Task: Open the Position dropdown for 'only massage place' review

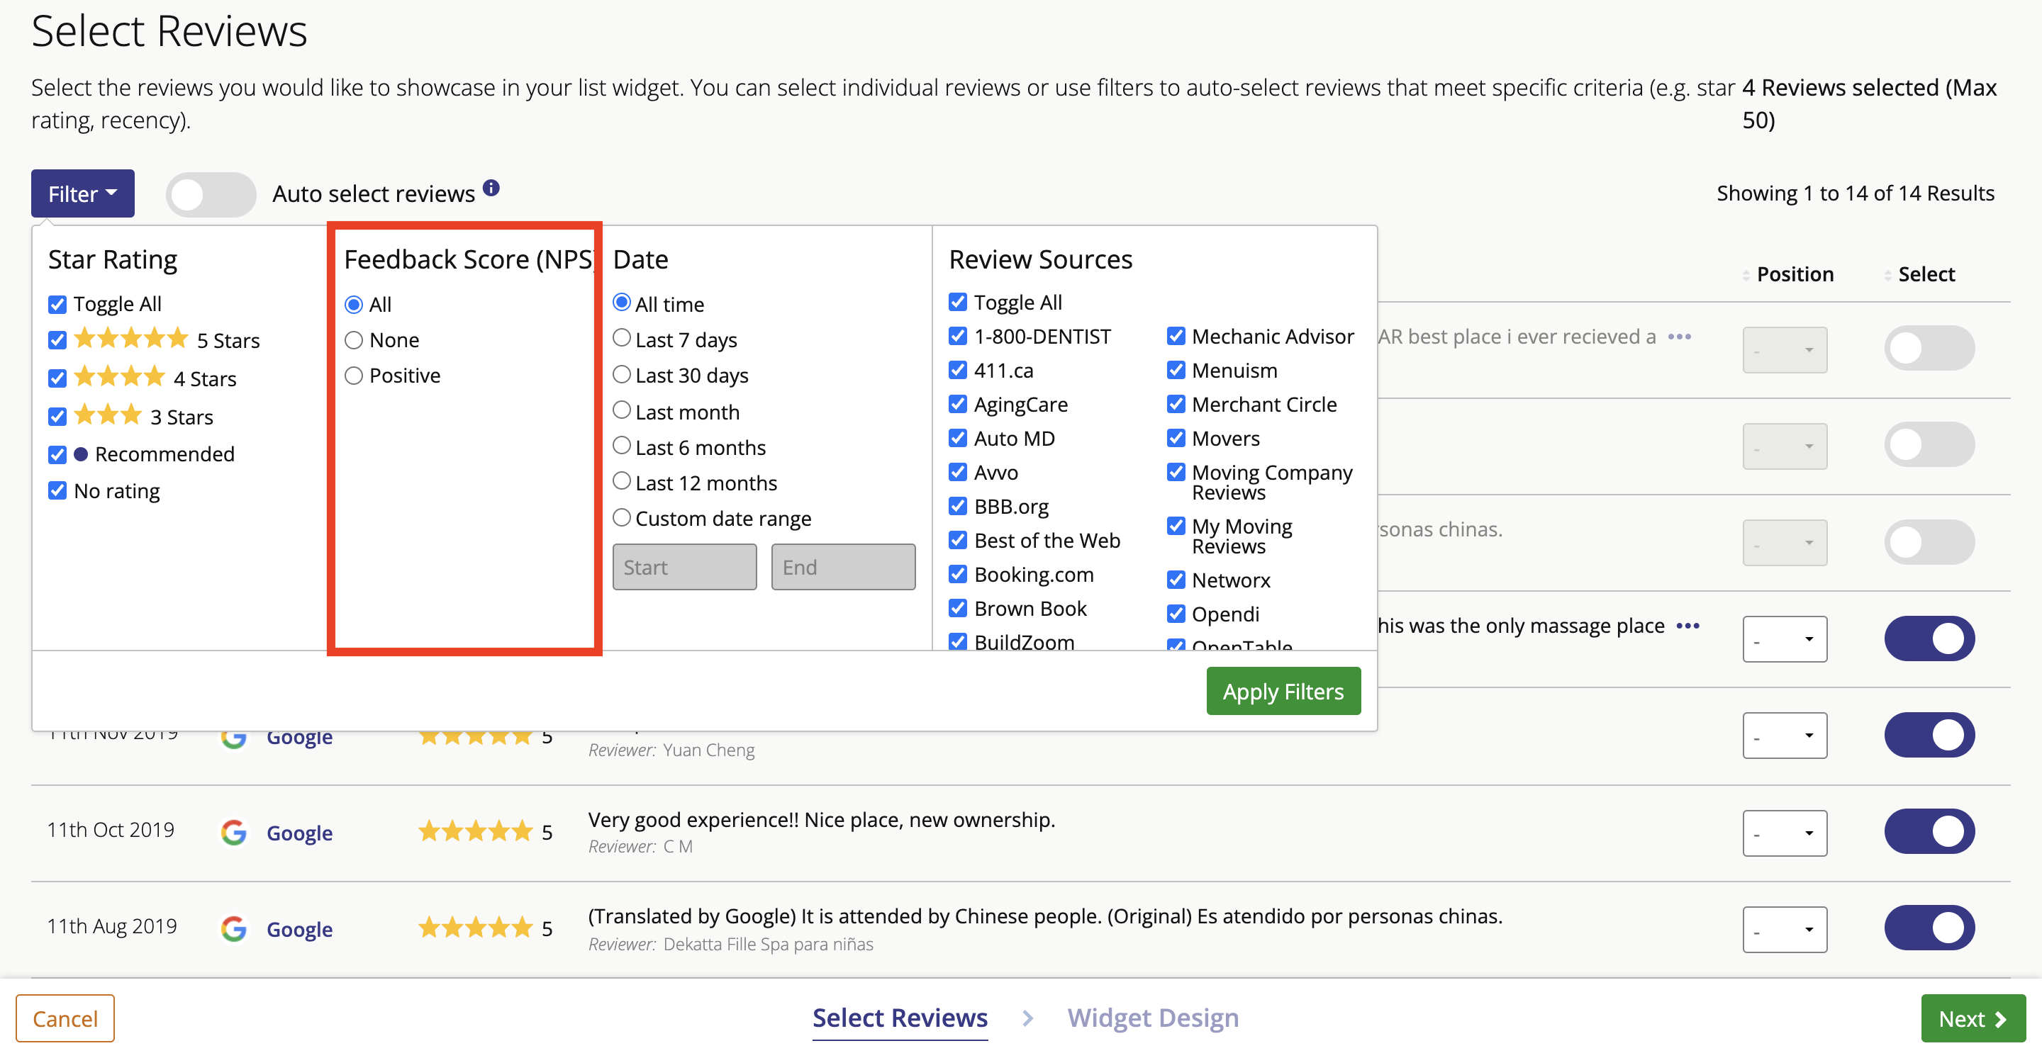Action: [x=1785, y=638]
